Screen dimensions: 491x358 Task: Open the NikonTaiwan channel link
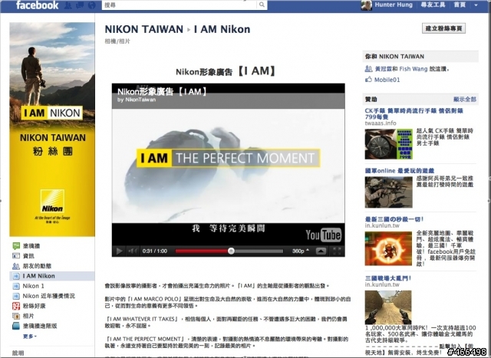pyautogui.click(x=140, y=100)
